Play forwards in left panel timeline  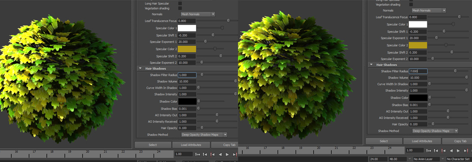coord(227,154)
